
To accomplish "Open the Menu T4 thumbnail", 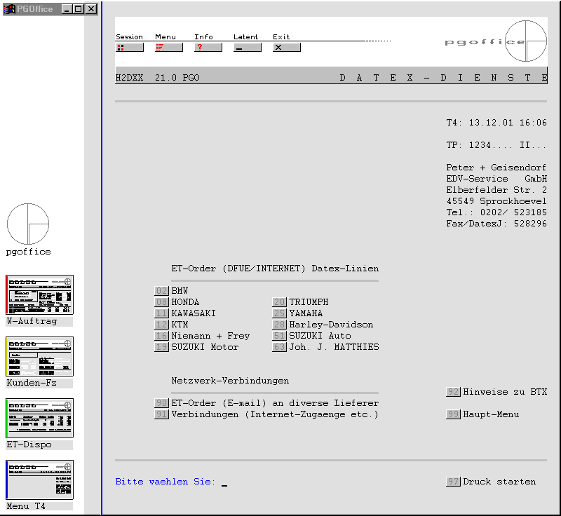I will coord(39,480).
